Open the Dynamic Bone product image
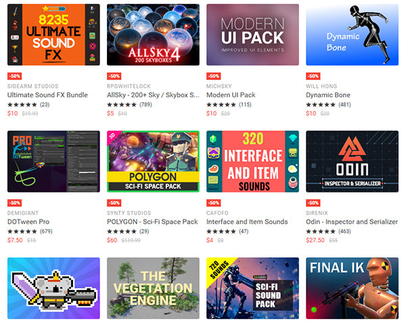The height and width of the screenshot is (323, 406). click(x=352, y=34)
